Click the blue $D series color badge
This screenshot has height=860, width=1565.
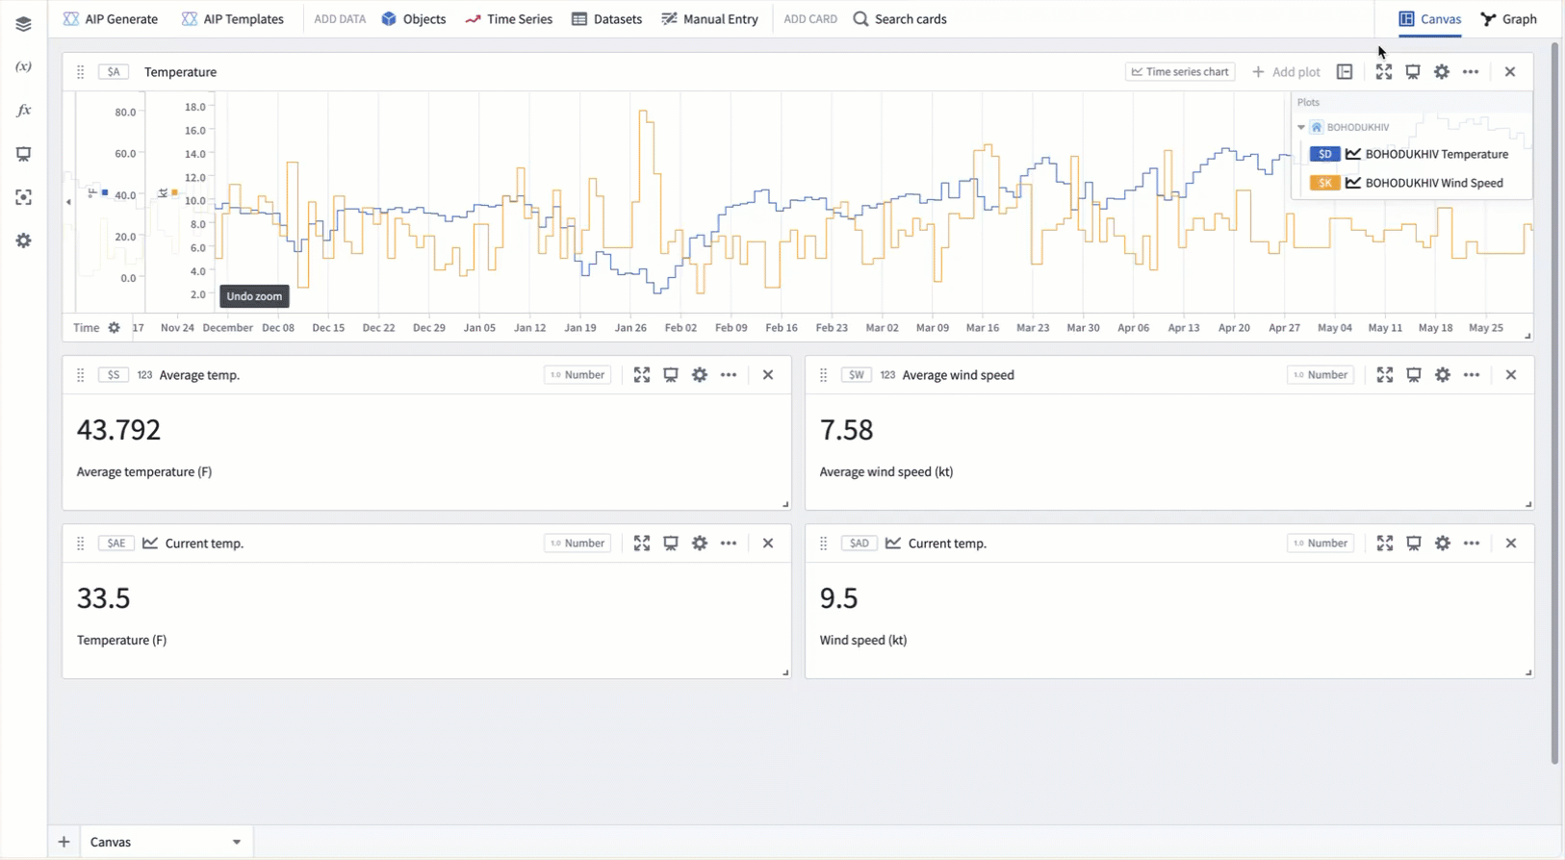coord(1324,155)
